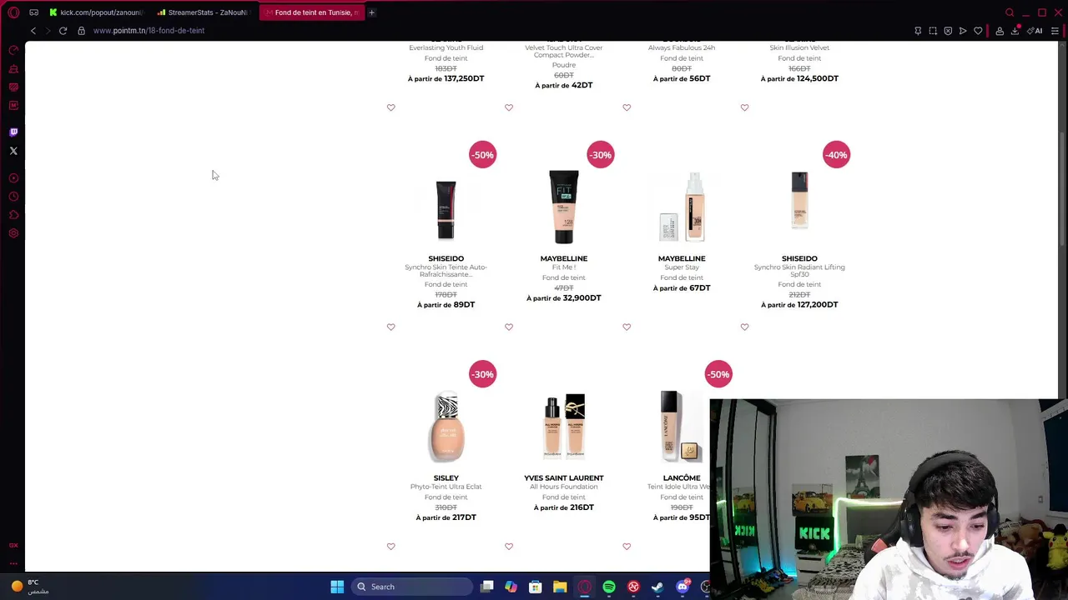Click the pointm.tn address bar
The width and height of the screenshot is (1068, 600).
pos(149,31)
